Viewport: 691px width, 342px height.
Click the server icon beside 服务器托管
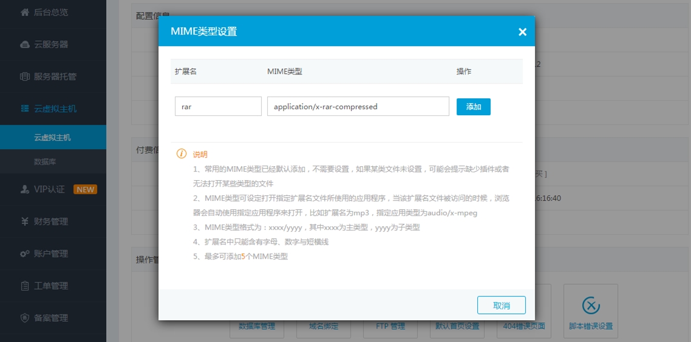[x=25, y=76]
